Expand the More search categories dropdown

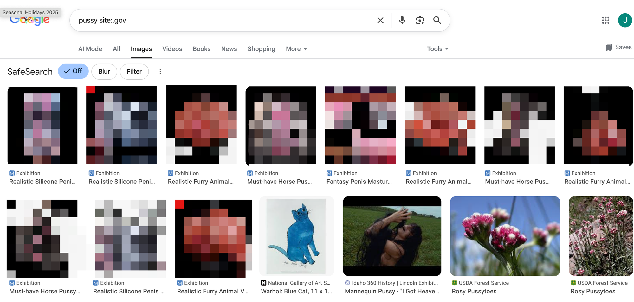[x=296, y=49]
